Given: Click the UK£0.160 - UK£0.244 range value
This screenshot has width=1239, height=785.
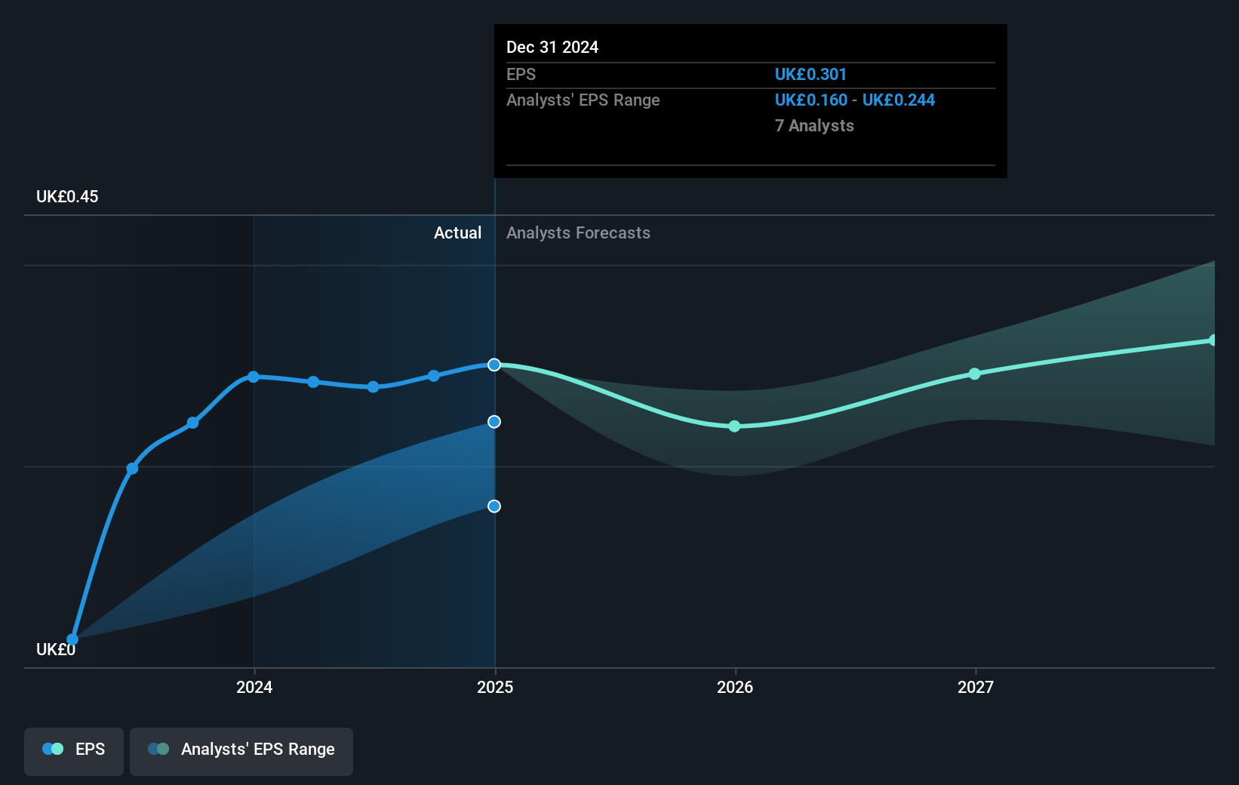Looking at the screenshot, I should [855, 100].
